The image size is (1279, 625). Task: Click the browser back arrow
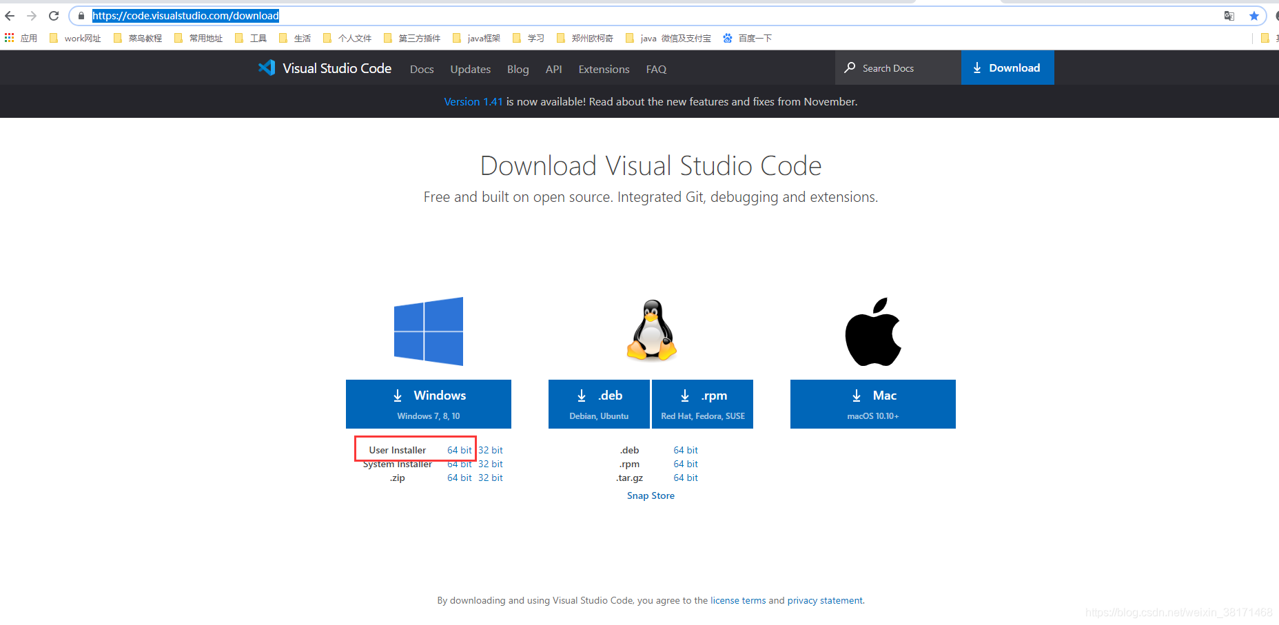(x=10, y=16)
